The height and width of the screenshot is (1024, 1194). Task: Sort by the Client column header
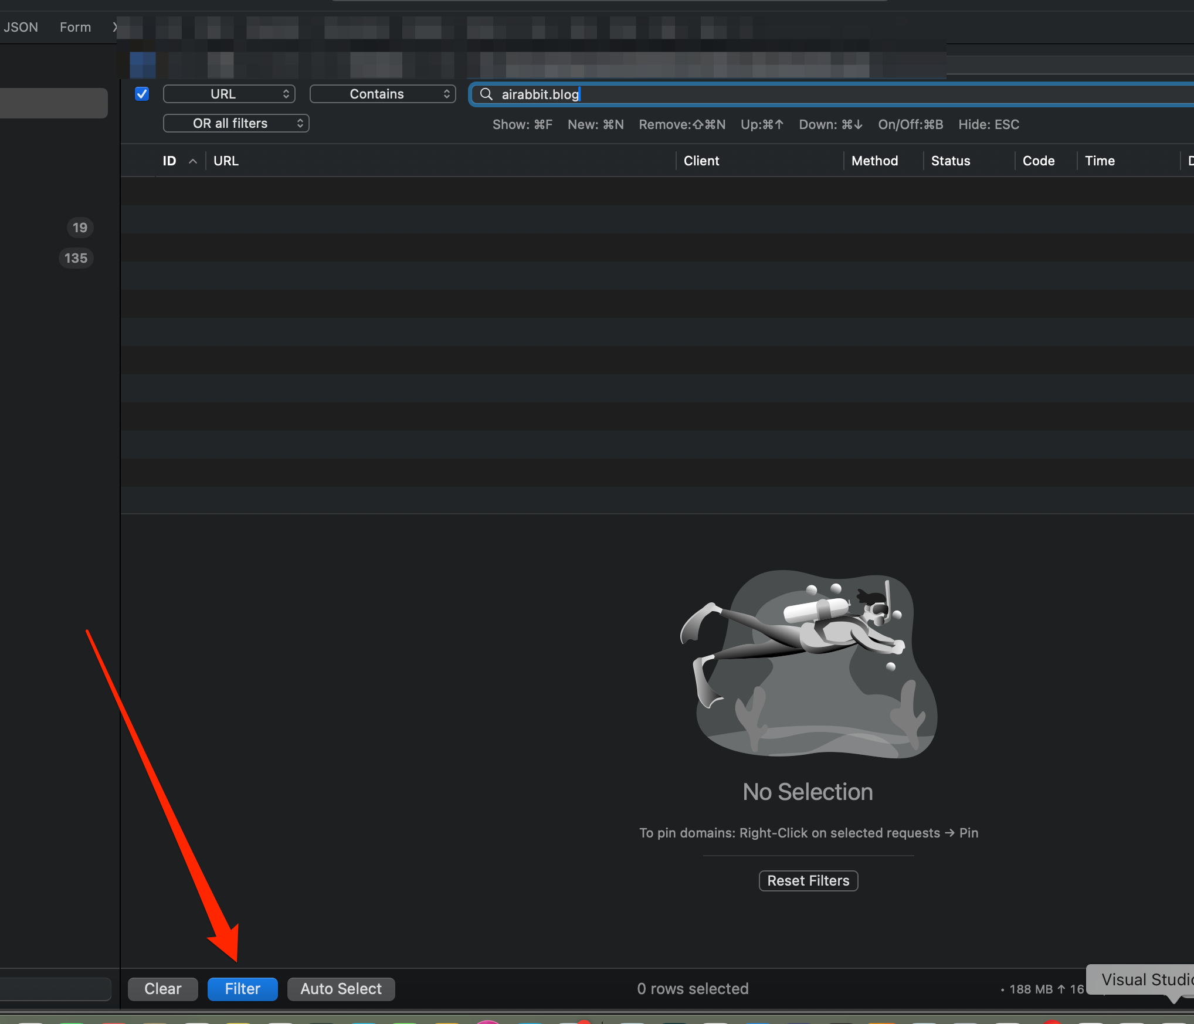(x=701, y=161)
